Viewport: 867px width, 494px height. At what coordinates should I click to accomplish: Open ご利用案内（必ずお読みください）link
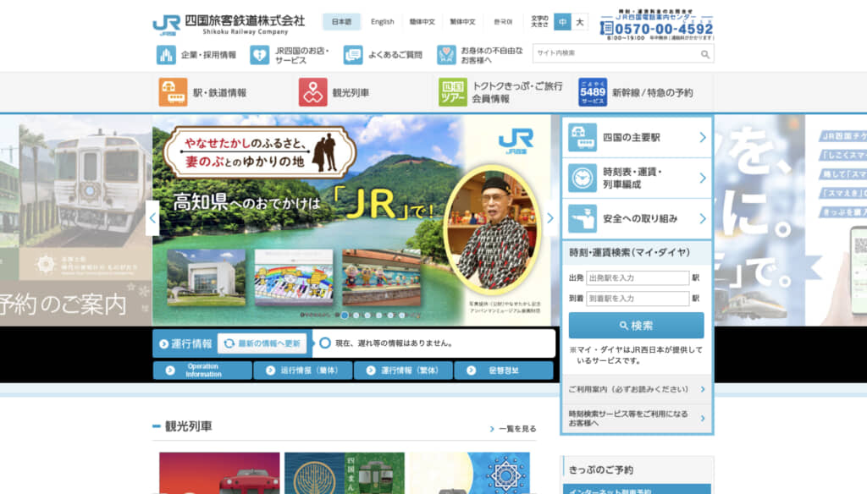[637, 390]
